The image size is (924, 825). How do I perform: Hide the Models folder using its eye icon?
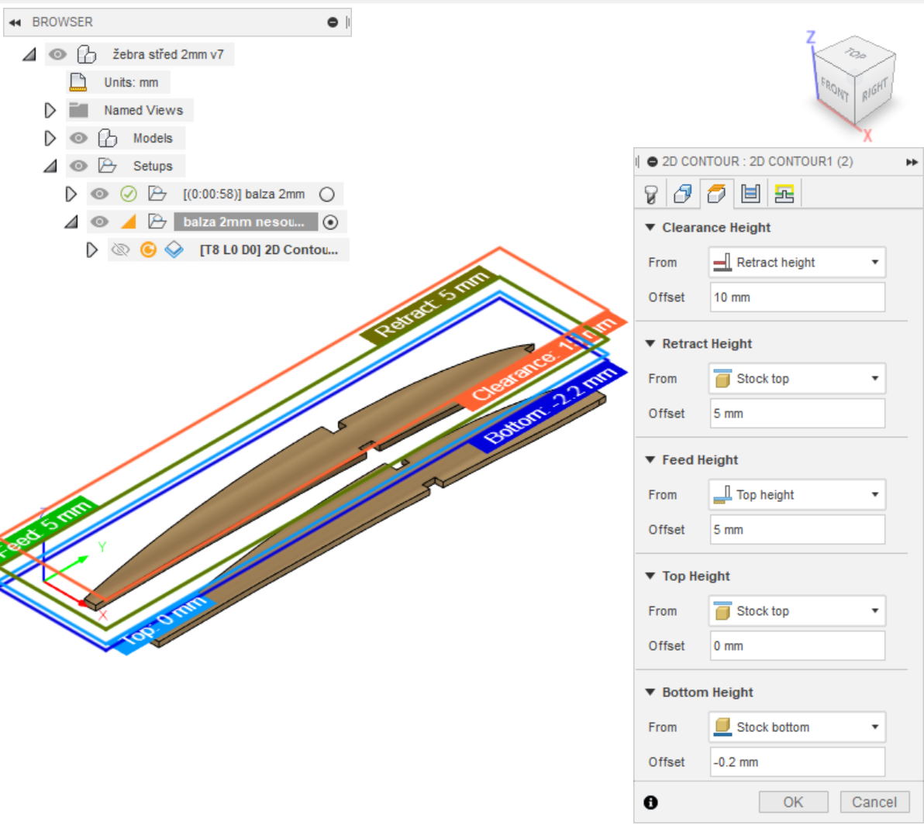point(78,139)
